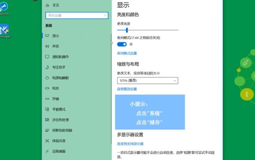Click the 存储 storage icon
The image size is (255, 160).
47,99
